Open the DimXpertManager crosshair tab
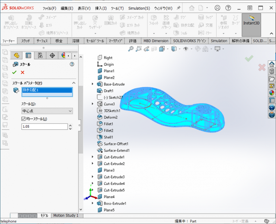 point(52,56)
